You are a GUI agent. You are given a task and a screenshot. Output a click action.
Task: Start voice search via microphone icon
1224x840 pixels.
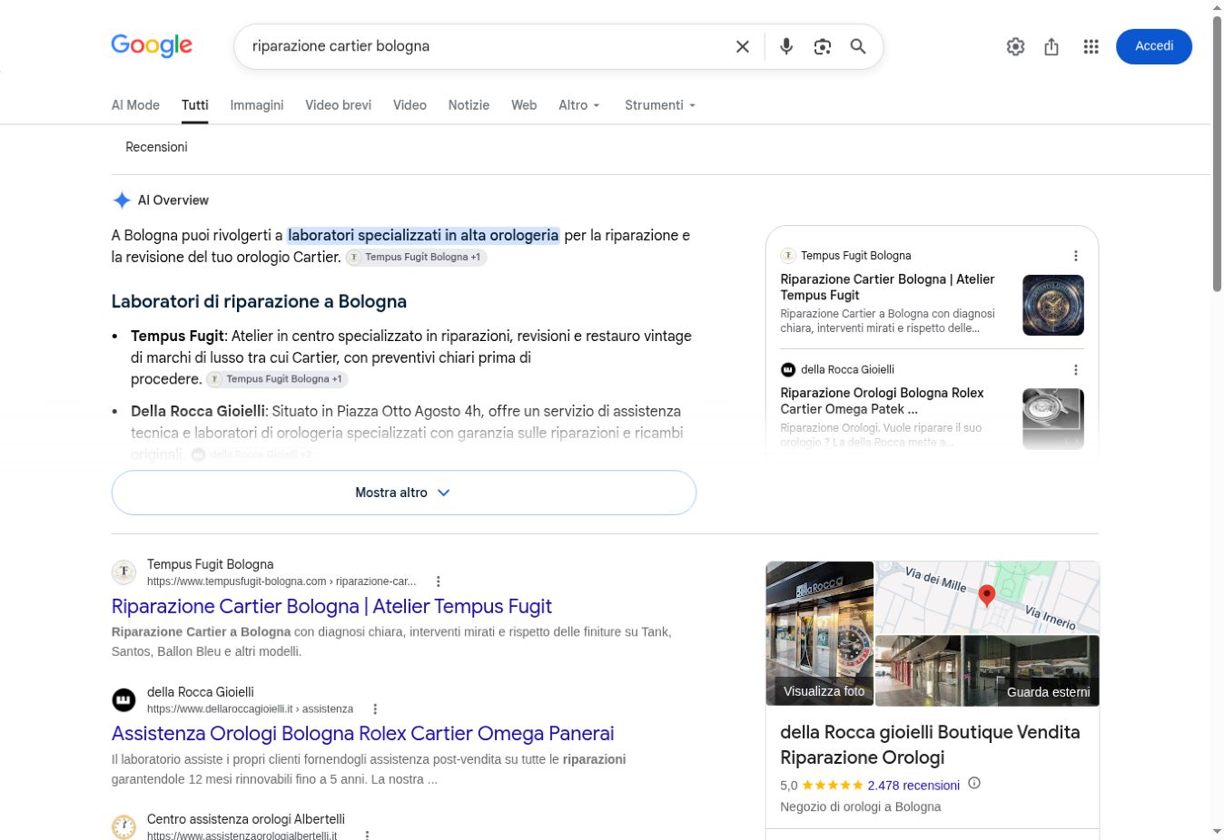(x=786, y=46)
